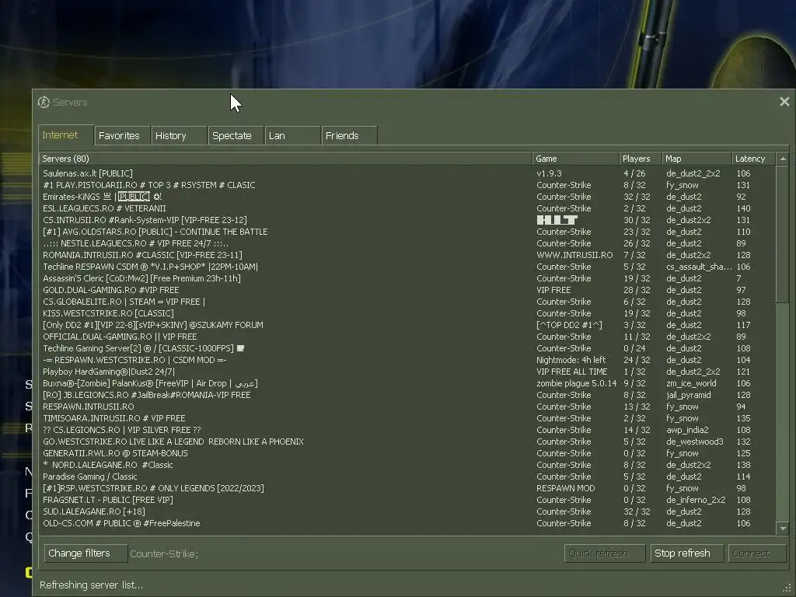Select [RO] JB.LEGIONCS.RO JailBreak server
This screenshot has height=597, width=796.
[407, 395]
